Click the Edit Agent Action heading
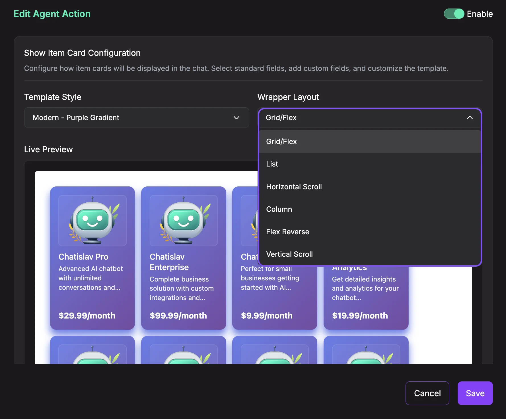 [x=52, y=13]
